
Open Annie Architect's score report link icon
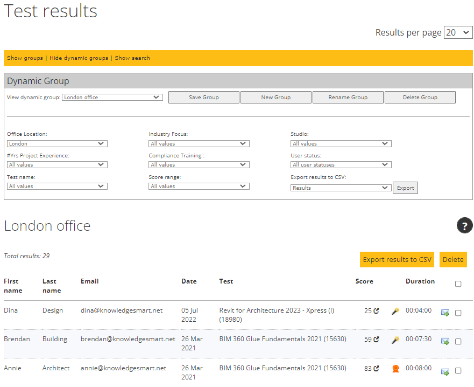point(377,368)
